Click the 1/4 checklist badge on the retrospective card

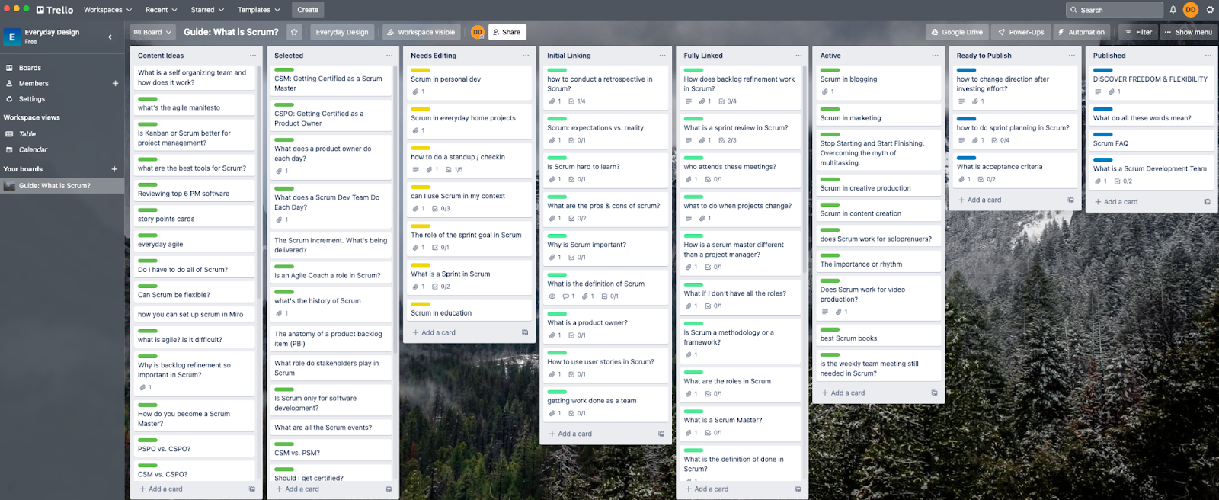(x=577, y=101)
